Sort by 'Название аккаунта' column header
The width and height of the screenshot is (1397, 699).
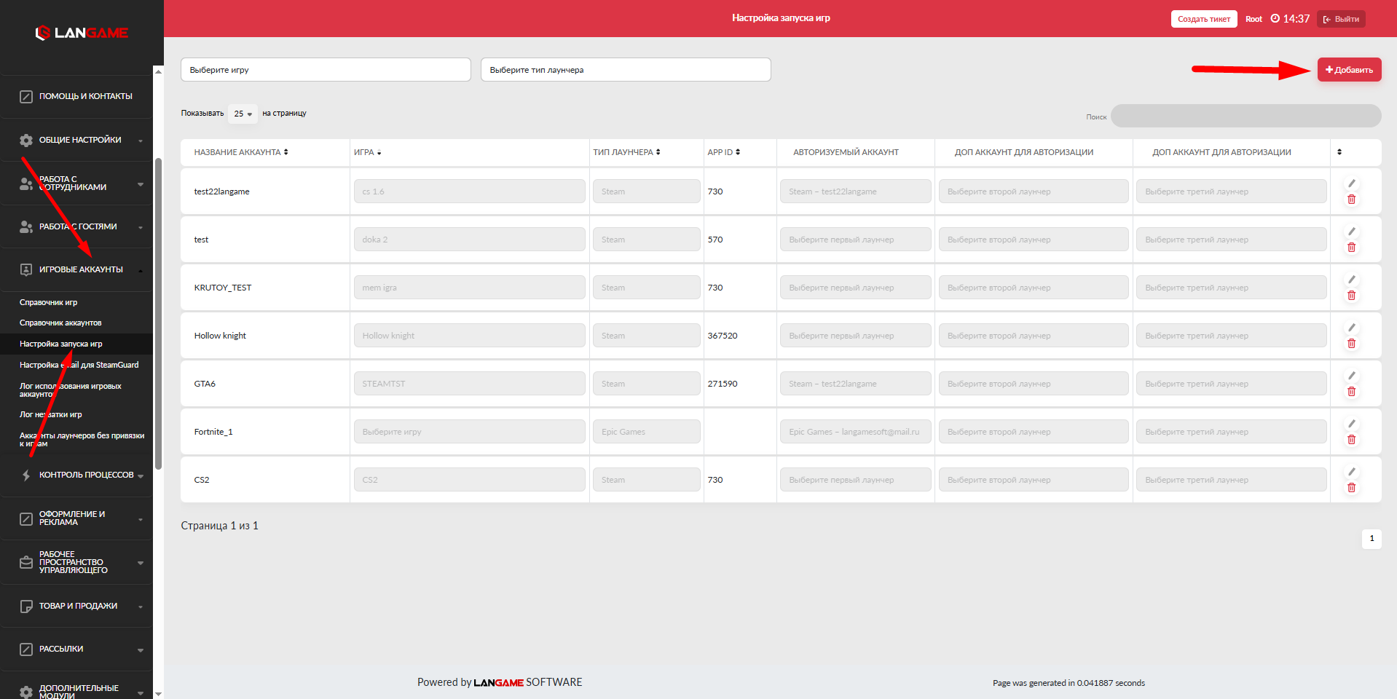point(241,152)
